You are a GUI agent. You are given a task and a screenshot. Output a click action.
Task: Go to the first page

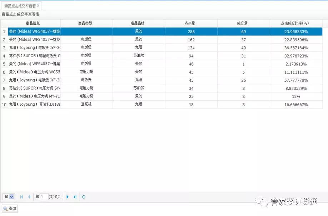tap(21, 197)
